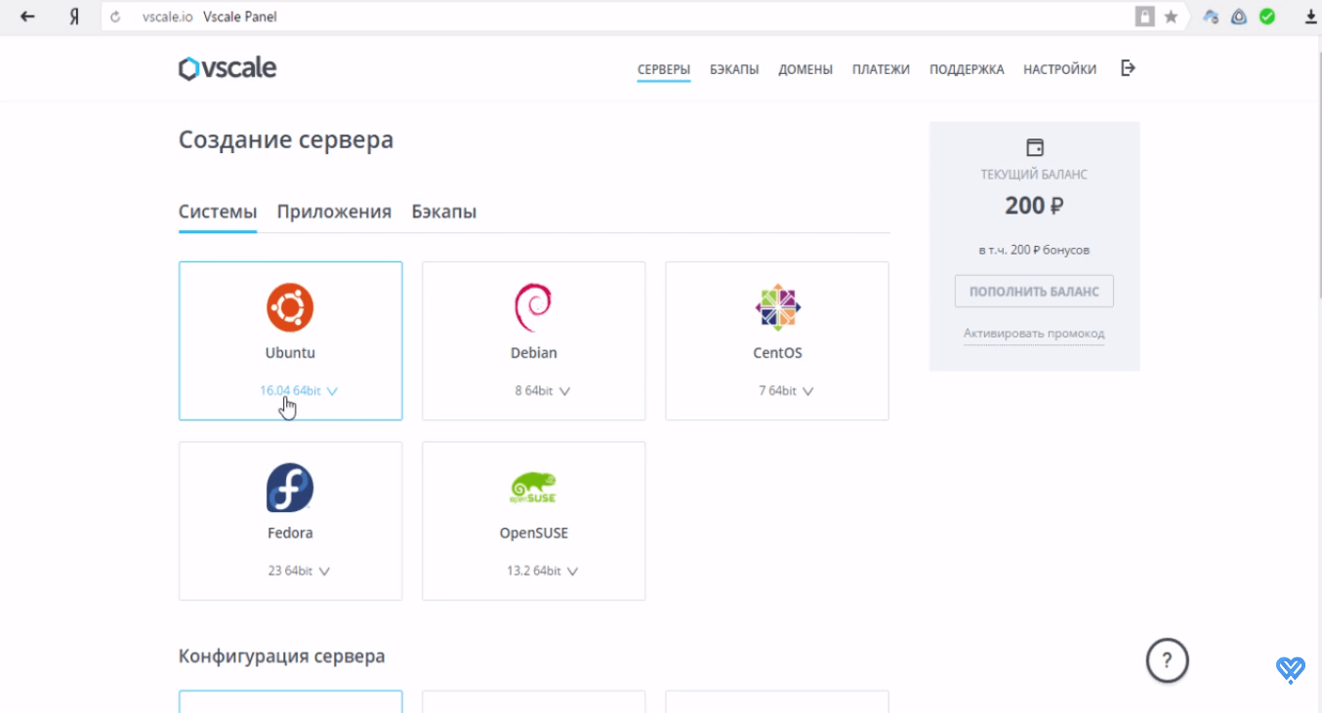Screen dimensions: 1322x713
Task: Reload the page with the refresh icon
Action: tap(116, 17)
